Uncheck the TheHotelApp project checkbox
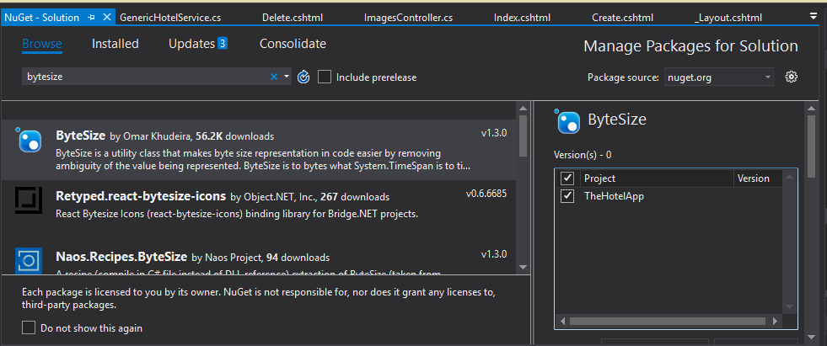This screenshot has width=827, height=346. (x=567, y=196)
